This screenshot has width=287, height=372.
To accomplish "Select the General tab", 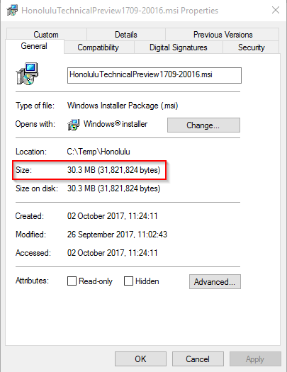I will 34,46.
